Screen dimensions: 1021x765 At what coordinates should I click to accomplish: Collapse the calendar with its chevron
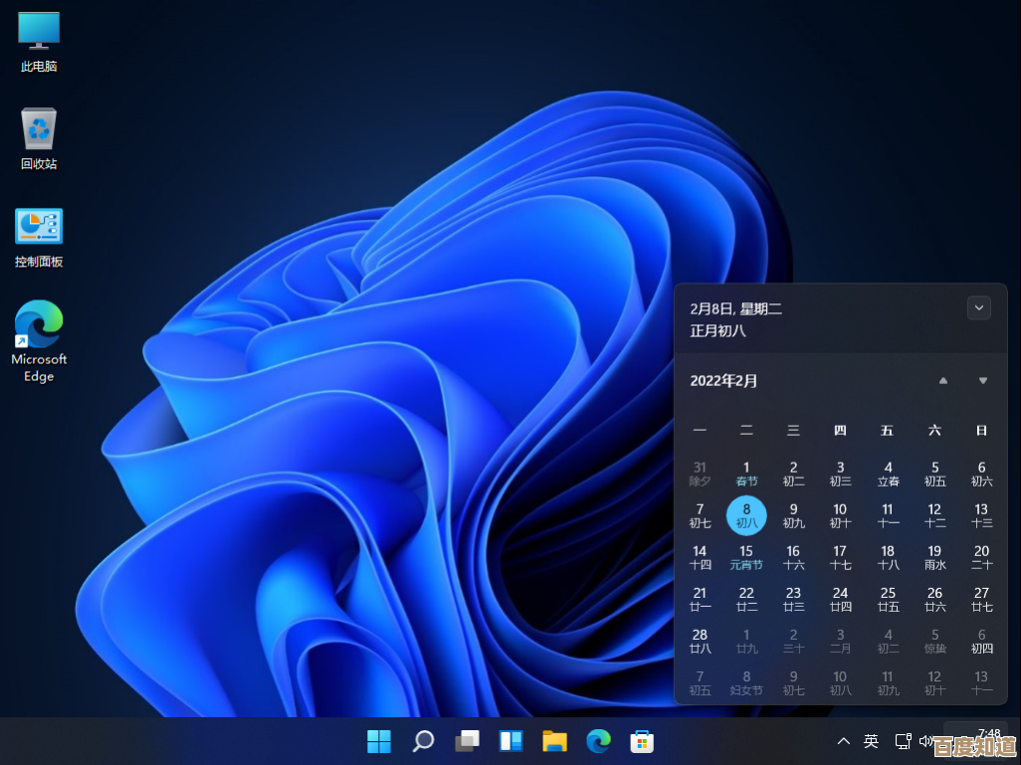click(978, 307)
